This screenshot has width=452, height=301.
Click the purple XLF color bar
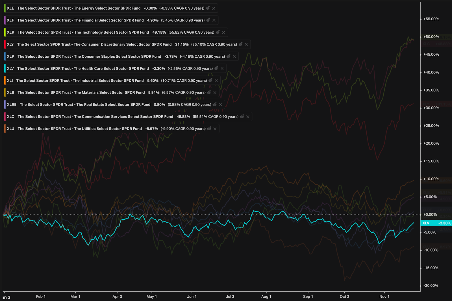(5, 20)
